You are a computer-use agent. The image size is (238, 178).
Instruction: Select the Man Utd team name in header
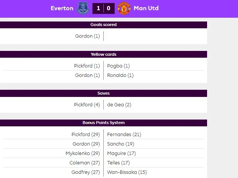click(146, 8)
